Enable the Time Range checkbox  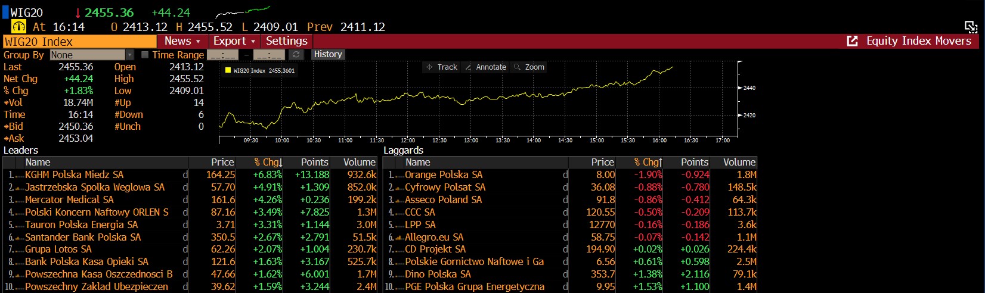(x=145, y=55)
